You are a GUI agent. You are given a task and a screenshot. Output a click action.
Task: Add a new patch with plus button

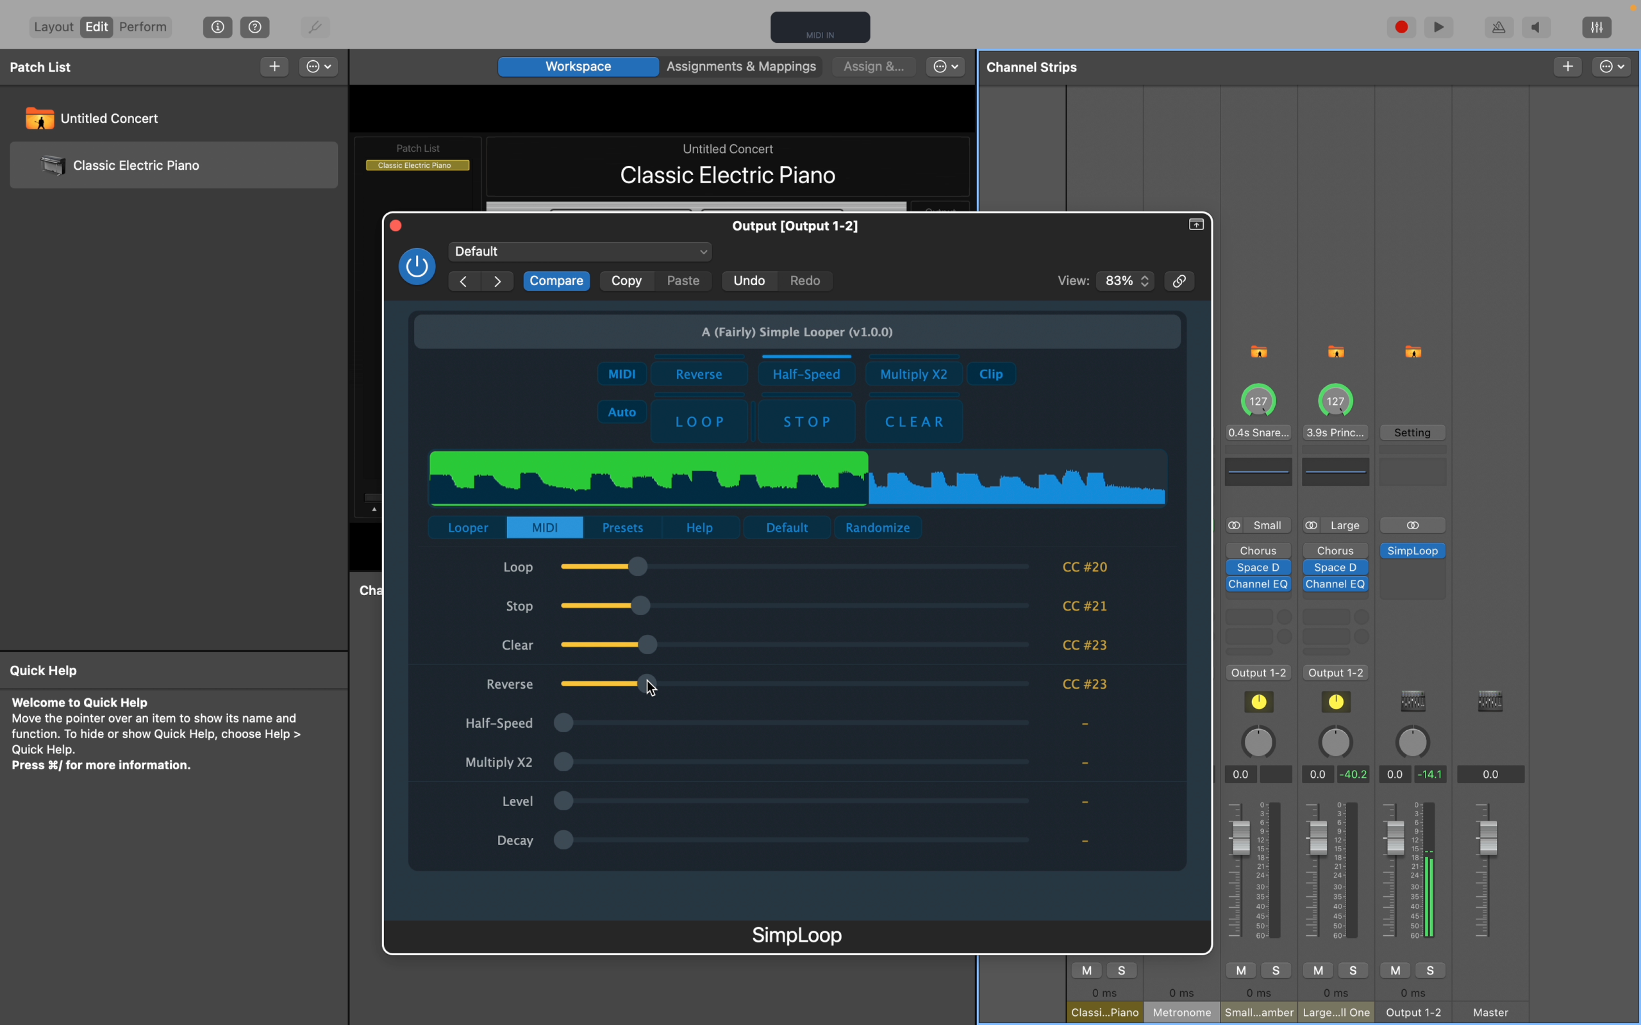point(274,67)
